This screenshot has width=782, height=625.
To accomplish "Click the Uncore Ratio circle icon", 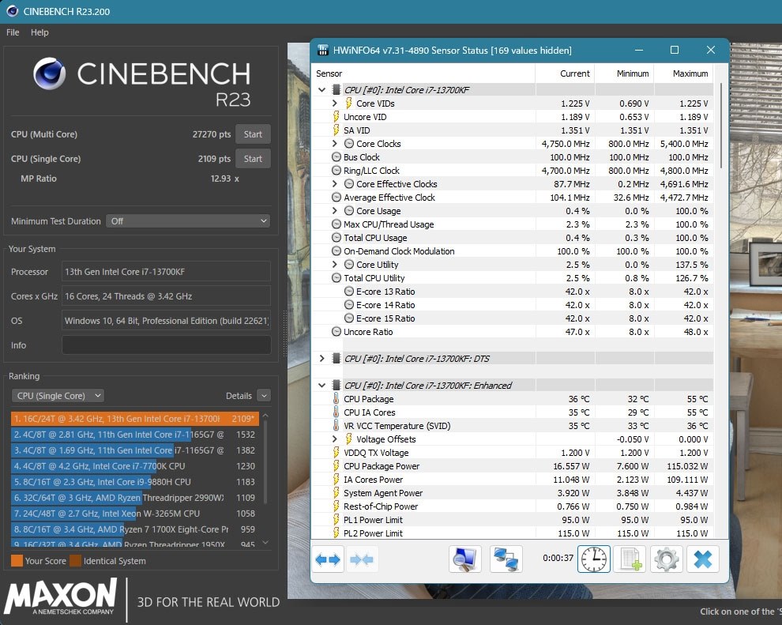I will point(336,332).
